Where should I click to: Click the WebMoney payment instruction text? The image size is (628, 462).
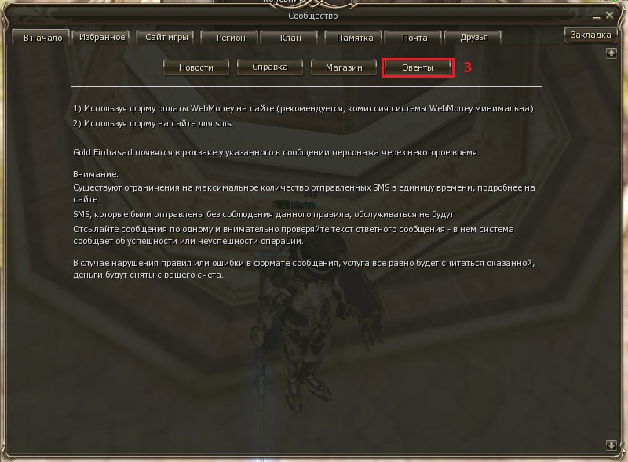point(303,108)
